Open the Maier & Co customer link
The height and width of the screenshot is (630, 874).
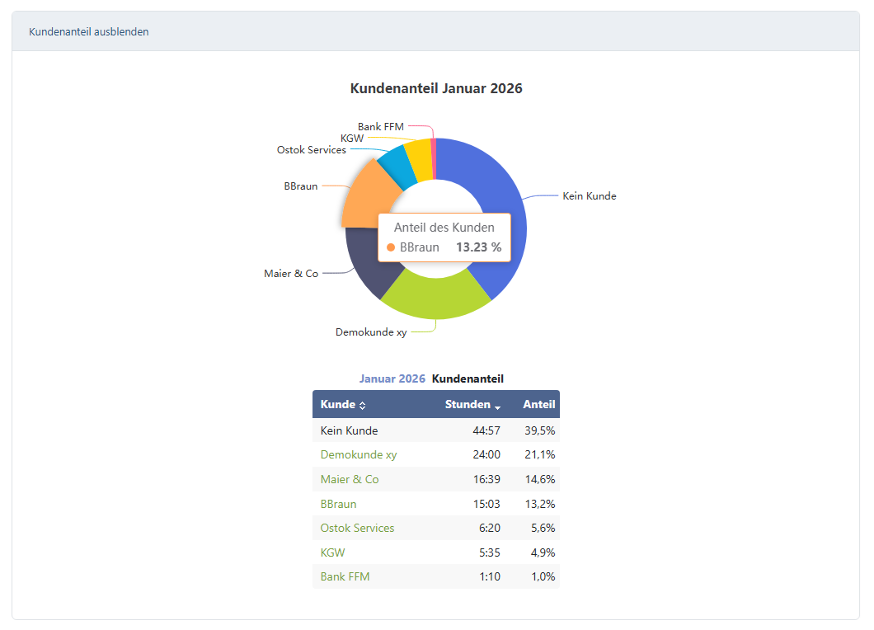(x=350, y=479)
